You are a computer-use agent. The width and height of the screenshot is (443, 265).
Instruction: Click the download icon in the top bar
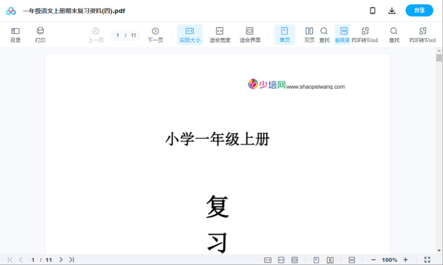(392, 10)
